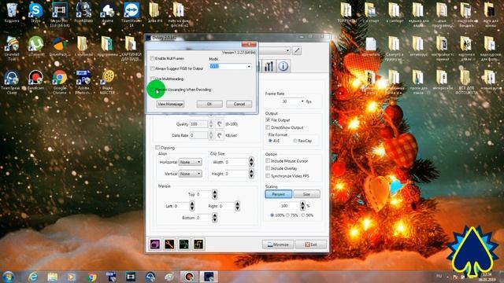
Task: Enable DirectShow Output
Action: 268,127
